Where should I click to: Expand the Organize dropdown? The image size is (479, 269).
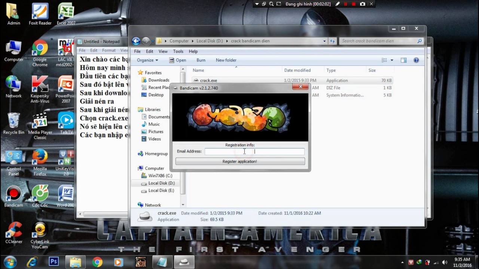tap(147, 60)
